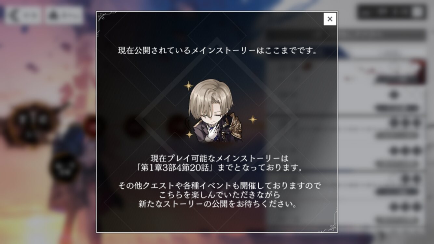Click the gold sparkle below the character's left side
Image resolution: width=434 pixels, height=244 pixels.
pyautogui.click(x=190, y=134)
